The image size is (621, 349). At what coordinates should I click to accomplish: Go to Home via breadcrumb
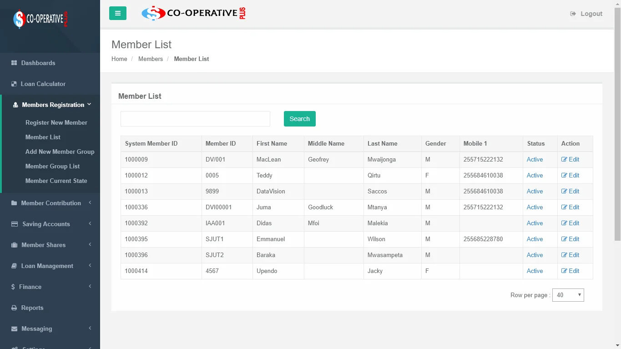click(x=119, y=59)
